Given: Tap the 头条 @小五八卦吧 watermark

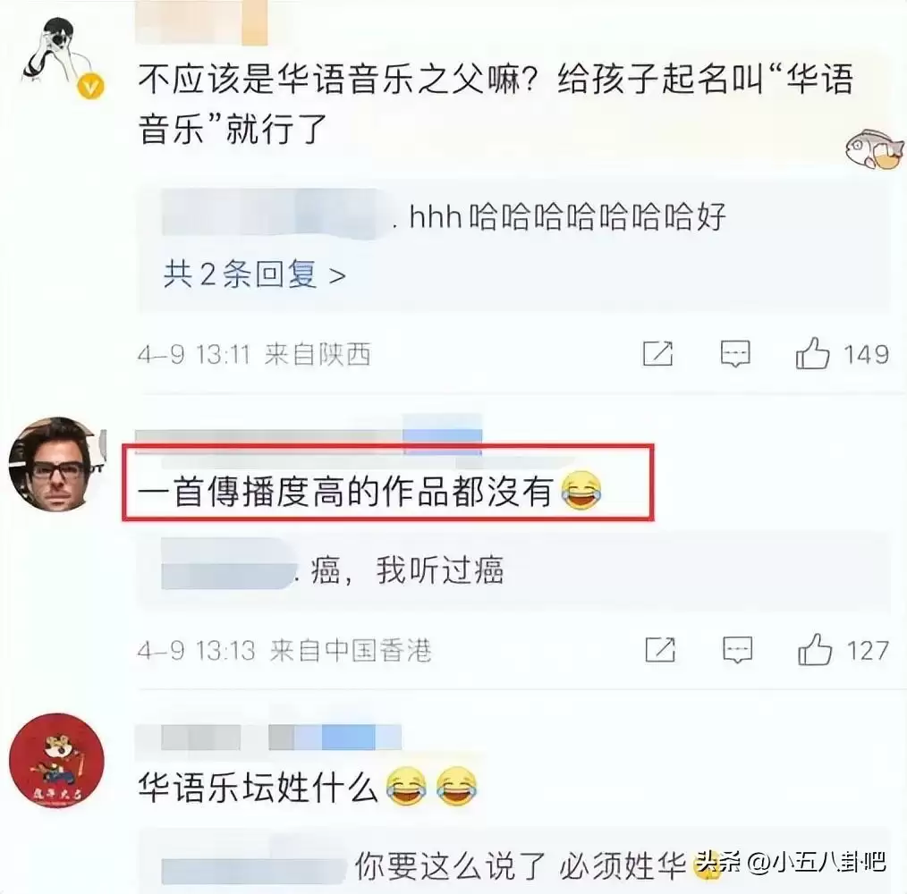Looking at the screenshot, I should pos(792,862).
